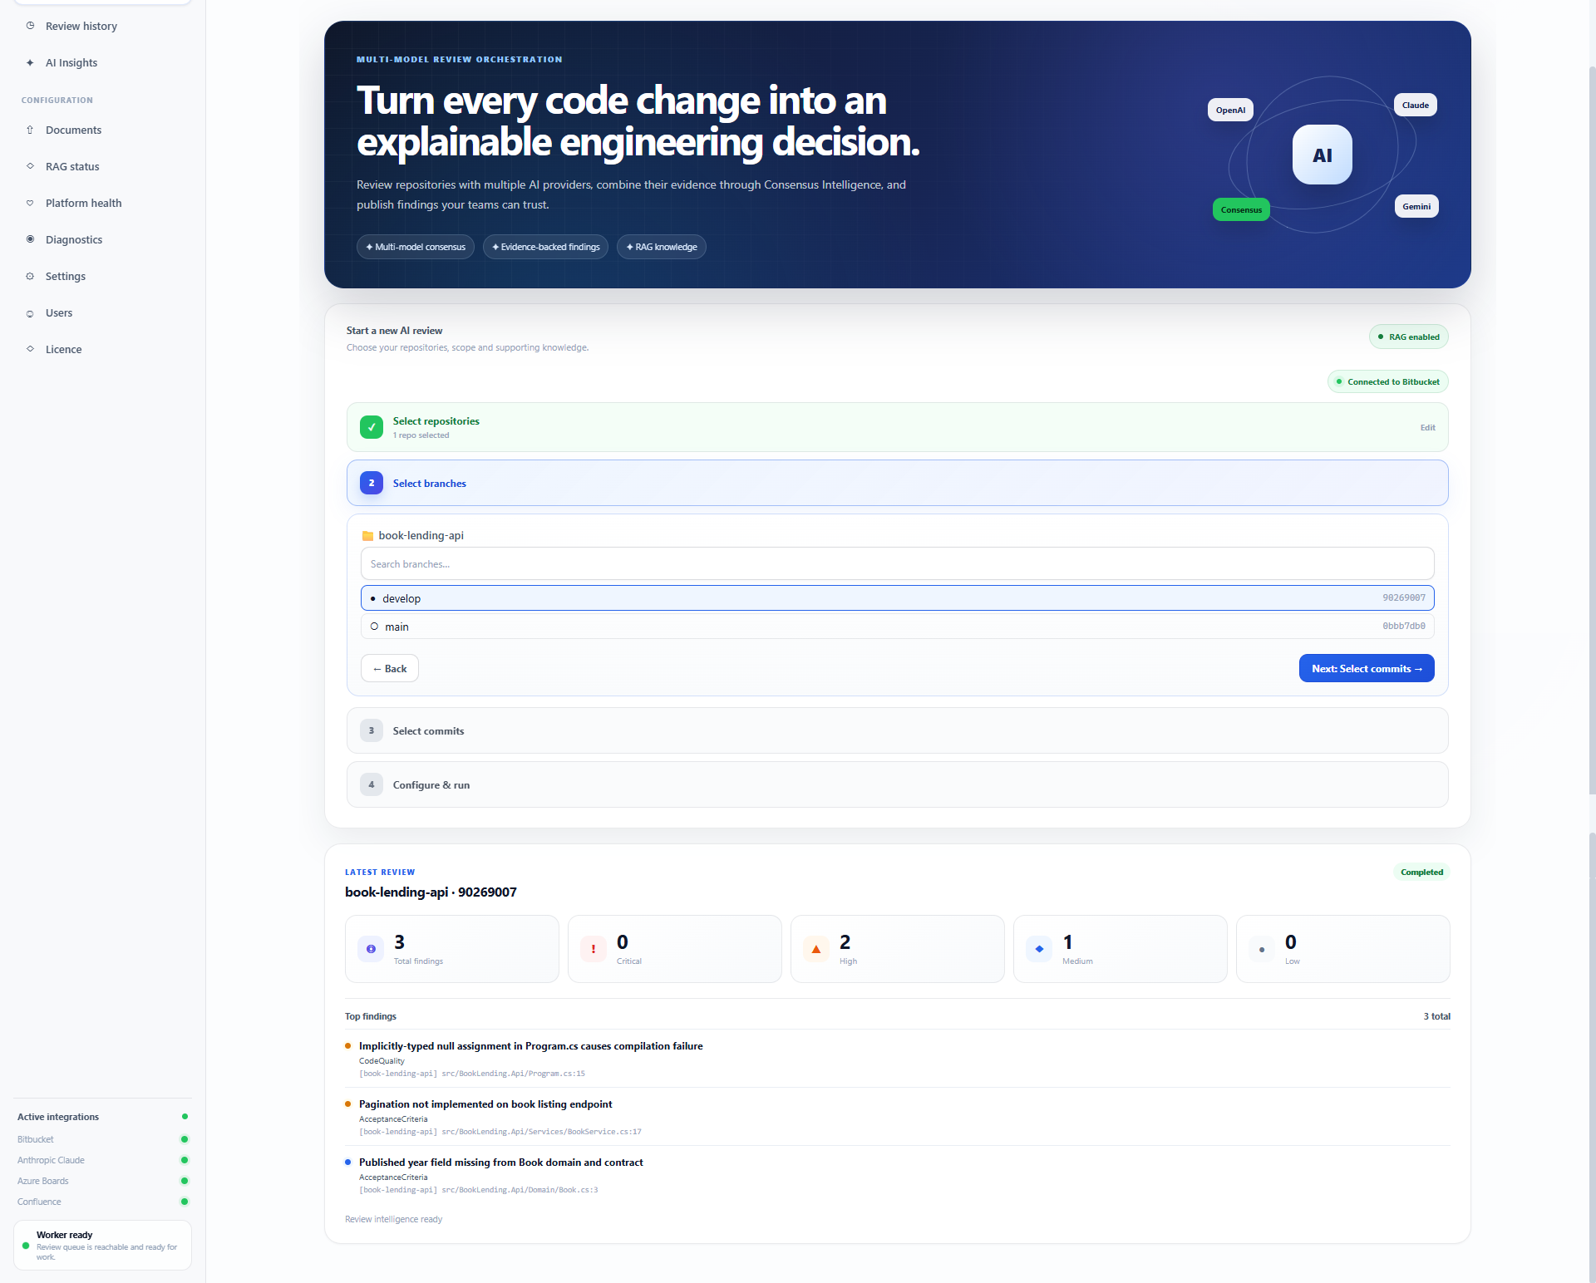Click the green checkmark of Select repositories

coord(372,427)
